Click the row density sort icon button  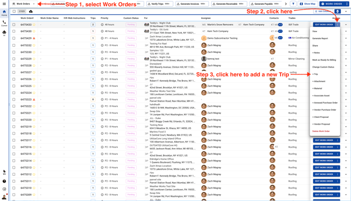(x=337, y=12)
